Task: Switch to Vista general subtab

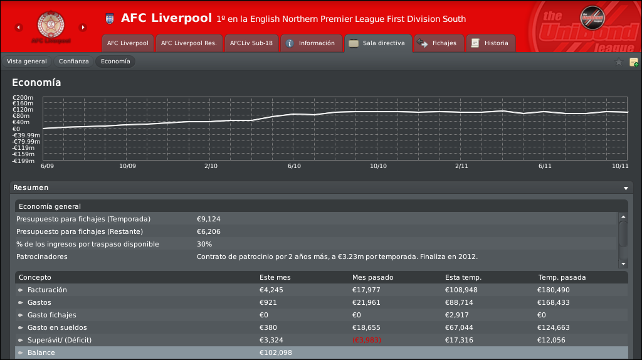Action: click(26, 61)
